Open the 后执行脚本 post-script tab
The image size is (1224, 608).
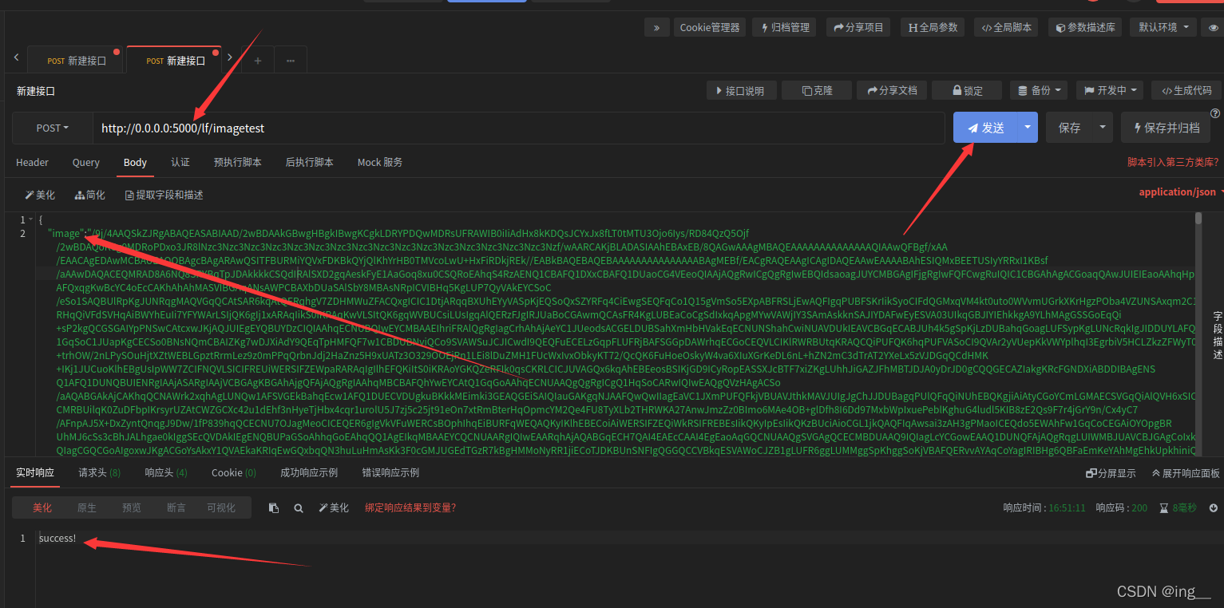[310, 162]
